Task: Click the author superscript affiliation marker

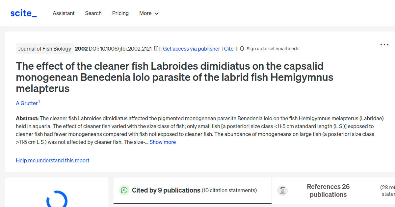Action: click(39, 101)
